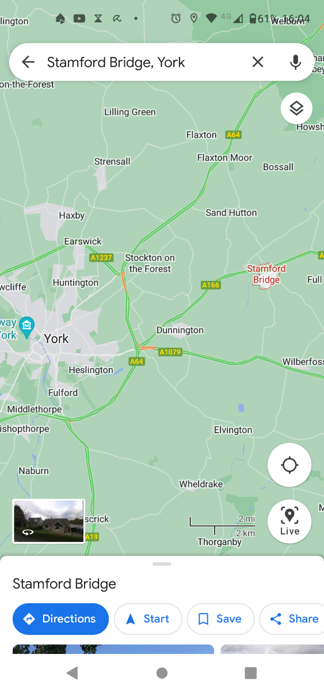Open Live View button

289,521
